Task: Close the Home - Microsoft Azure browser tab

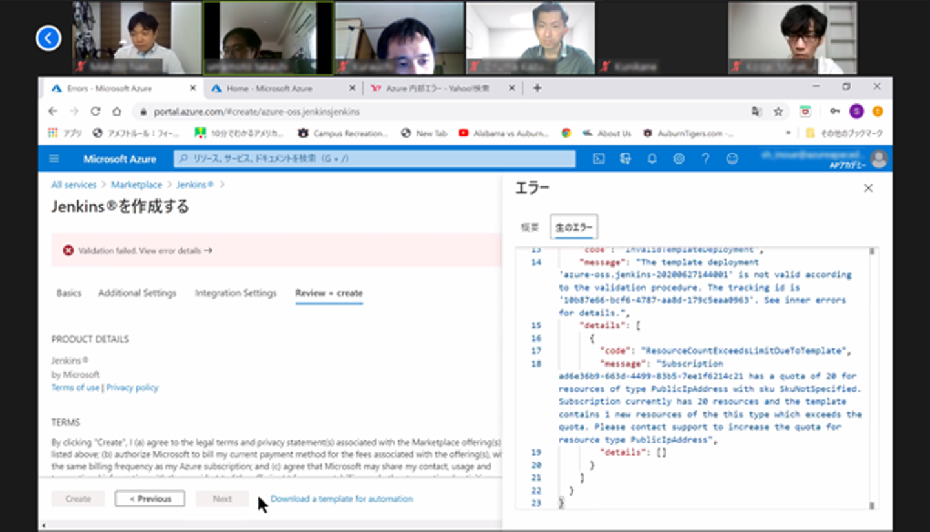Action: point(352,88)
